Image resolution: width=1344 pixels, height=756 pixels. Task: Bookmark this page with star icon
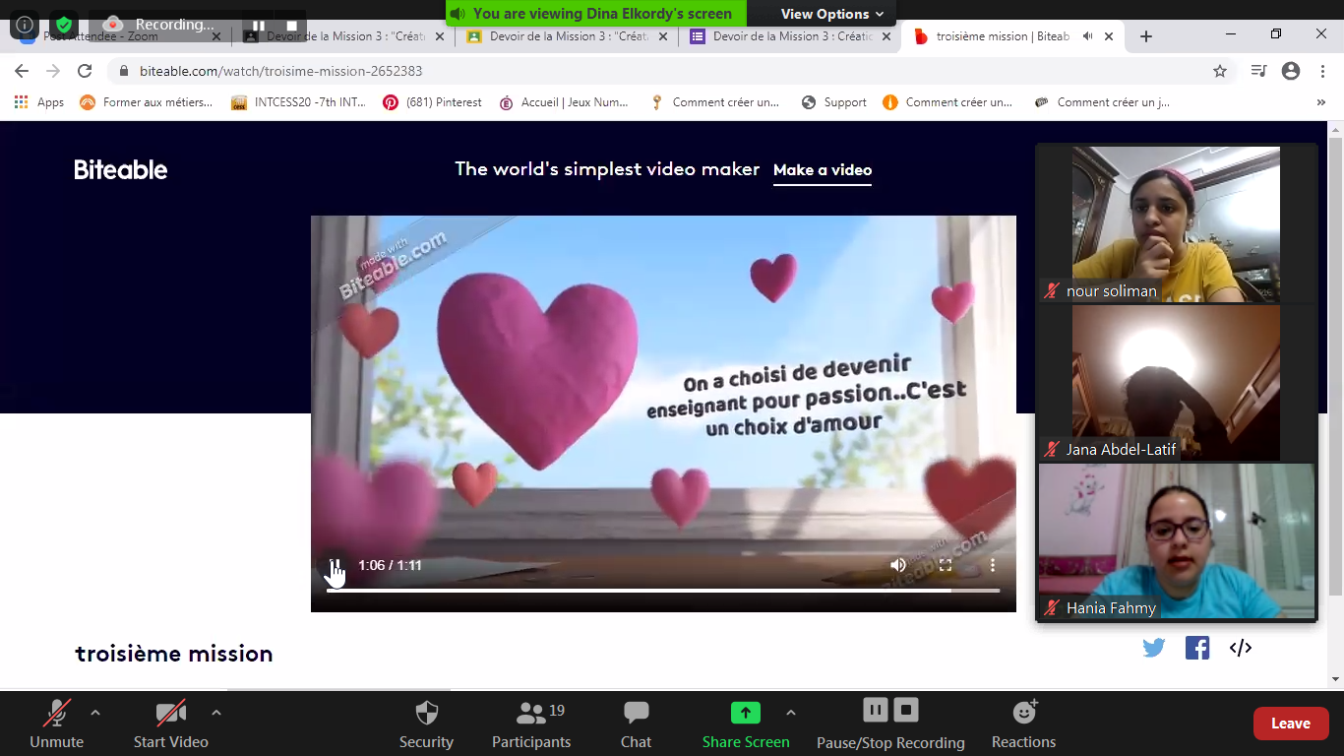[1220, 71]
